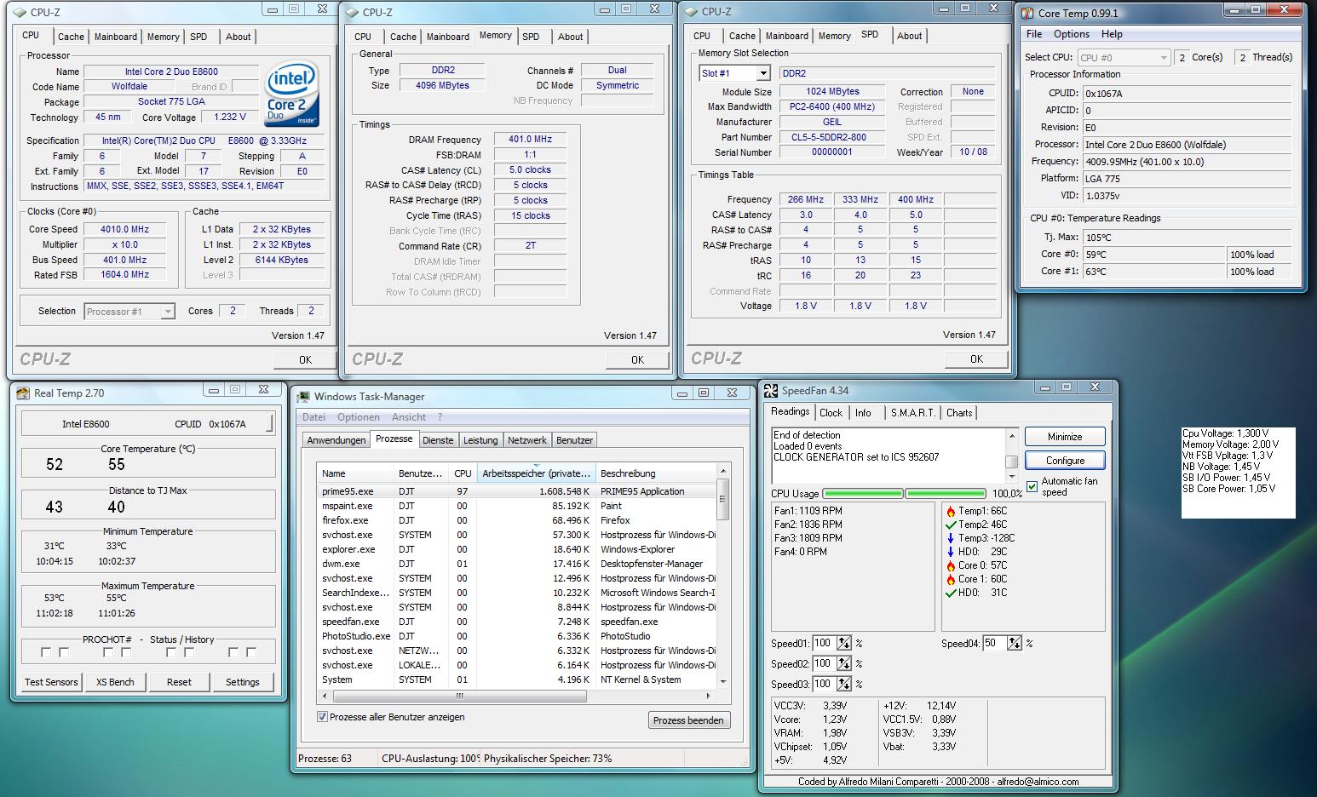Click the Real Temp title bar icon

(x=23, y=393)
